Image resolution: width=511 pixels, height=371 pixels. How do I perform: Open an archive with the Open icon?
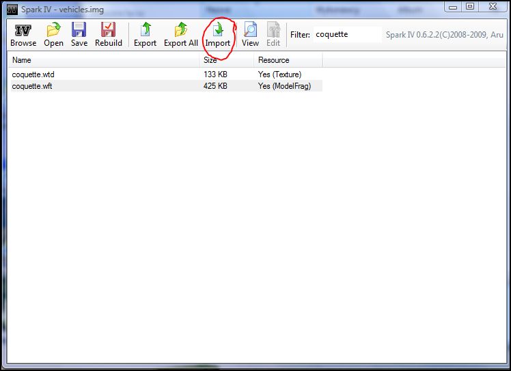(53, 35)
